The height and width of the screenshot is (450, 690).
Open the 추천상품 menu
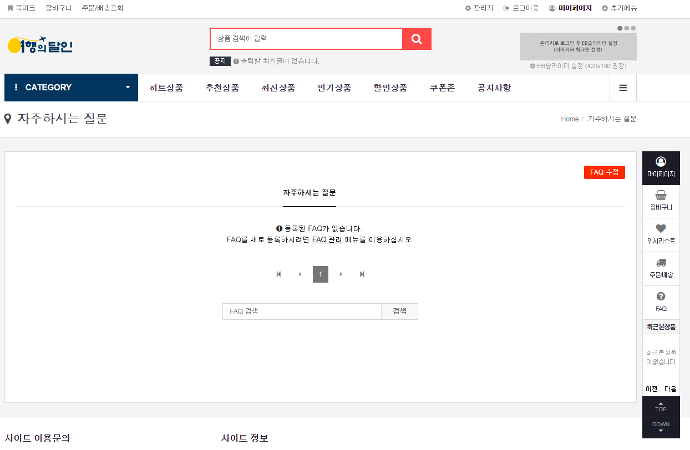click(222, 88)
